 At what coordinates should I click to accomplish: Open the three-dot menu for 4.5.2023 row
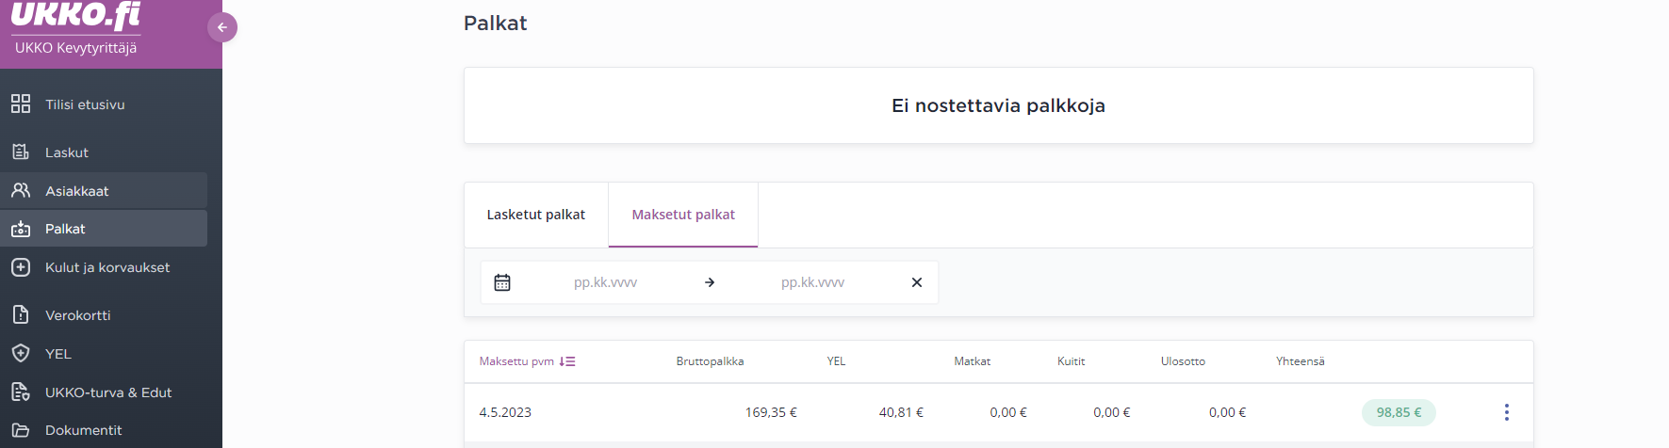pyautogui.click(x=1507, y=412)
